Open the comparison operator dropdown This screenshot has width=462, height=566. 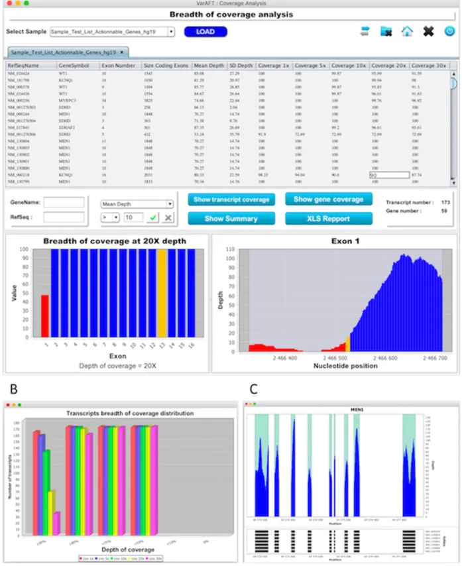click(116, 217)
